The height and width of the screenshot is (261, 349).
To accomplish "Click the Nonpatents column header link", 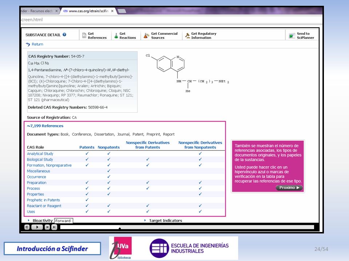I will click(109, 147).
